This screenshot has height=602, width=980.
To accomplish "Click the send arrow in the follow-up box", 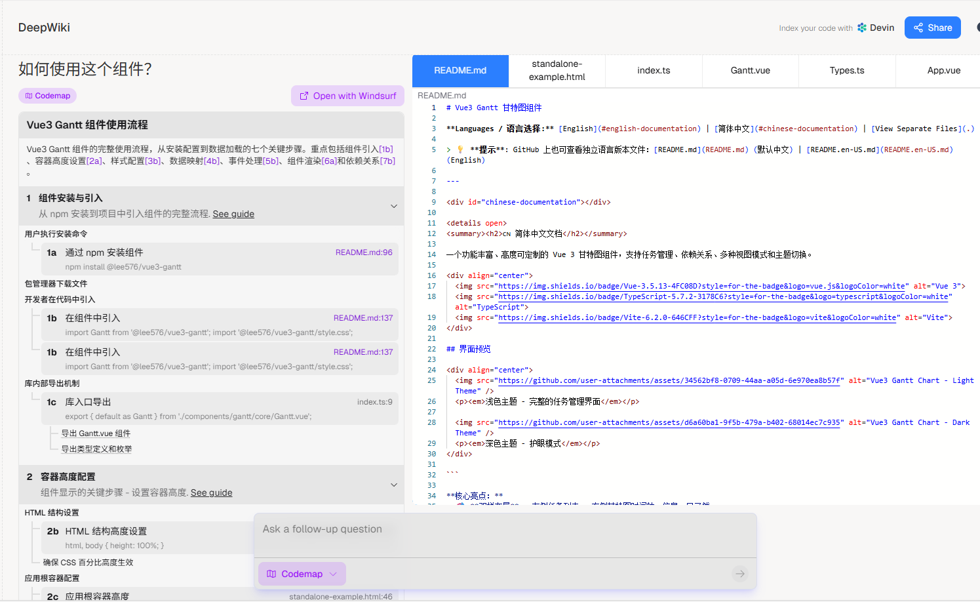I will click(740, 574).
